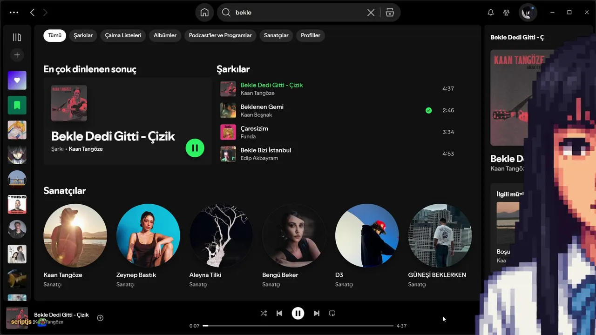Select the Profiller filter chip

[310, 35]
